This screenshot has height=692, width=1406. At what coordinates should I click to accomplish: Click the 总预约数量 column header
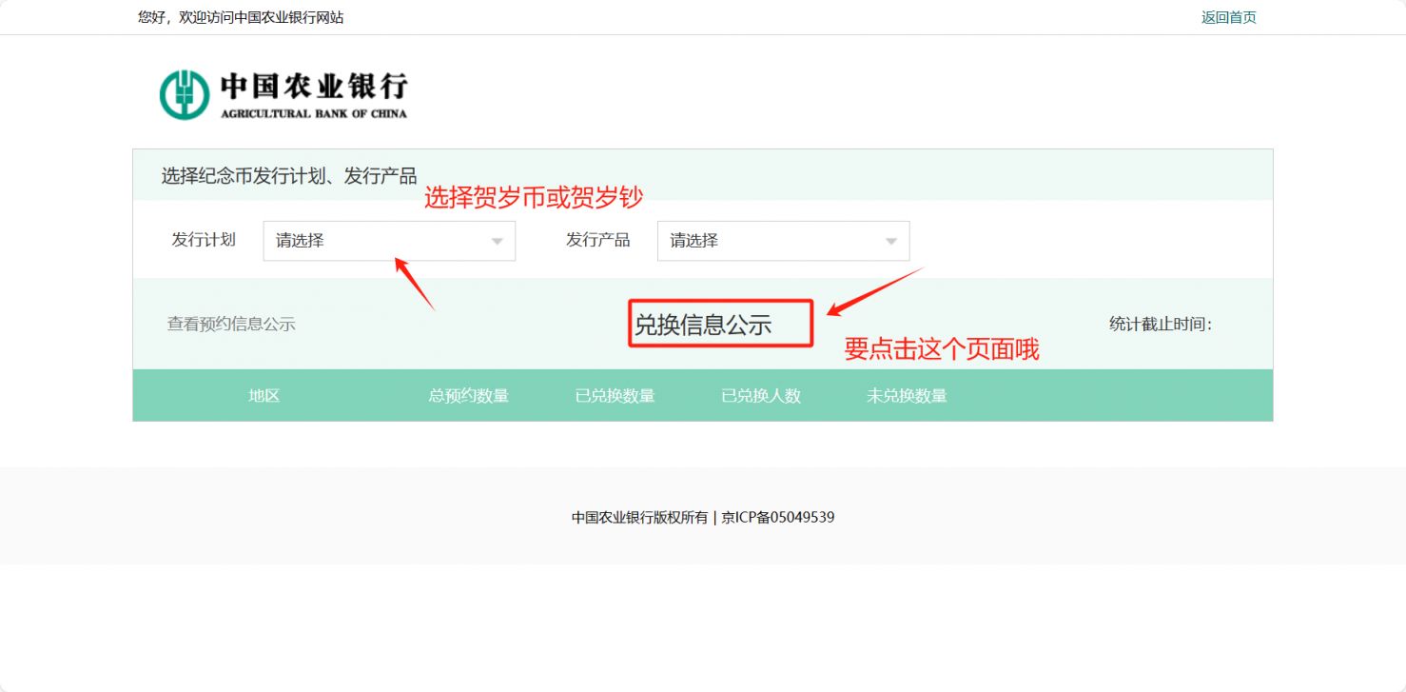tap(469, 396)
